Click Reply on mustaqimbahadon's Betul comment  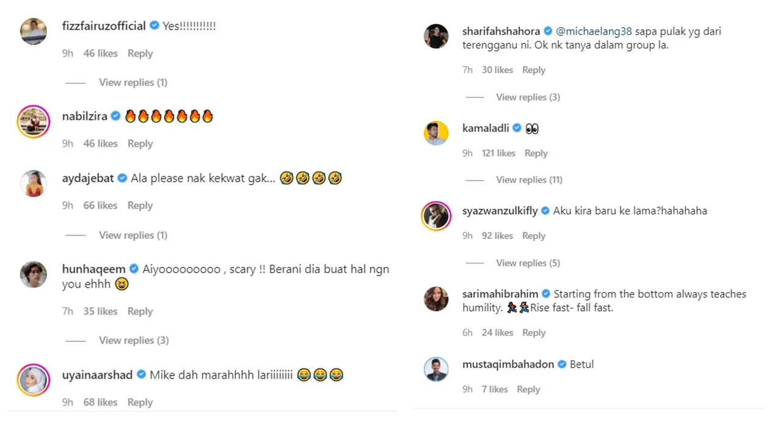point(528,390)
